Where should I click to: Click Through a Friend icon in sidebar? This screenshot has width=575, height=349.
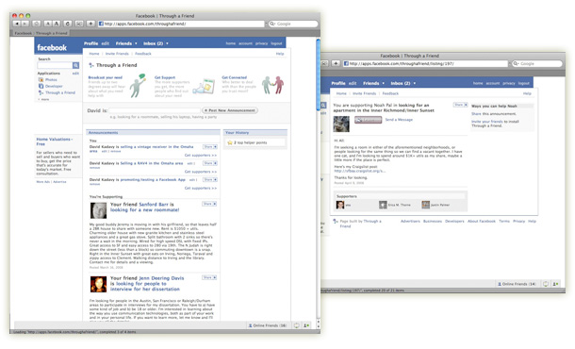point(41,92)
